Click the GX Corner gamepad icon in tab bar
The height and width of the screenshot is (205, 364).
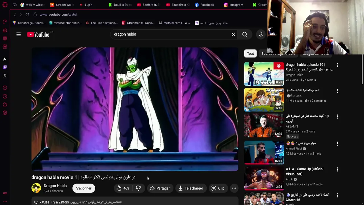[x=15, y=5]
